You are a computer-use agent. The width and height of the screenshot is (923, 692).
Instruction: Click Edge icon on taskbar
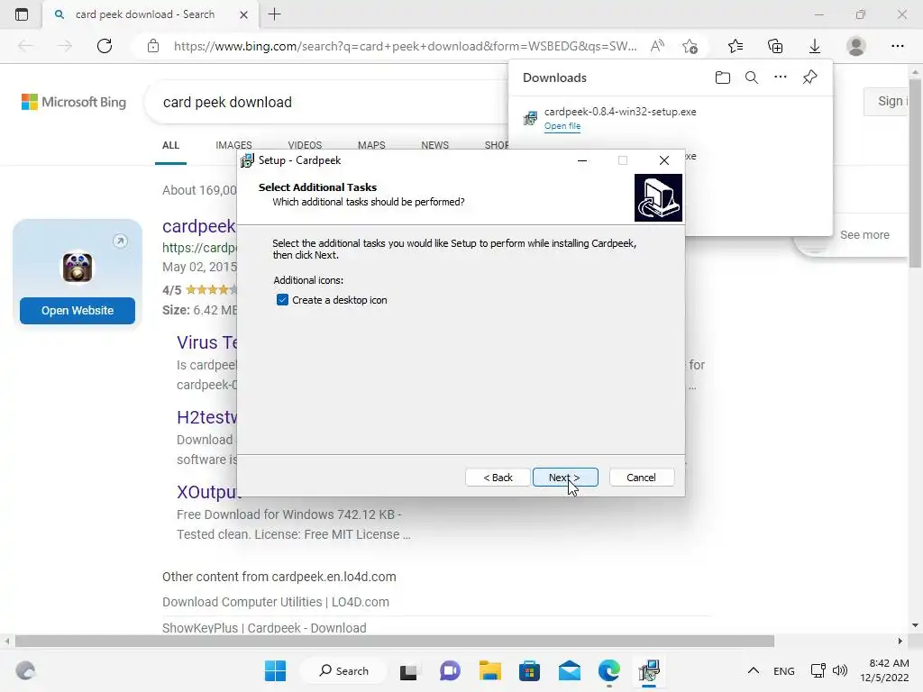(609, 670)
